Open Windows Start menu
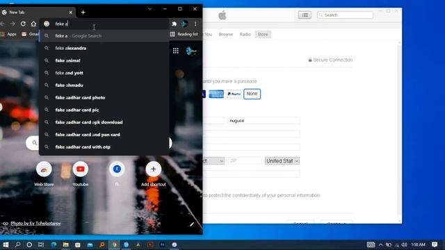 [x=6, y=244]
